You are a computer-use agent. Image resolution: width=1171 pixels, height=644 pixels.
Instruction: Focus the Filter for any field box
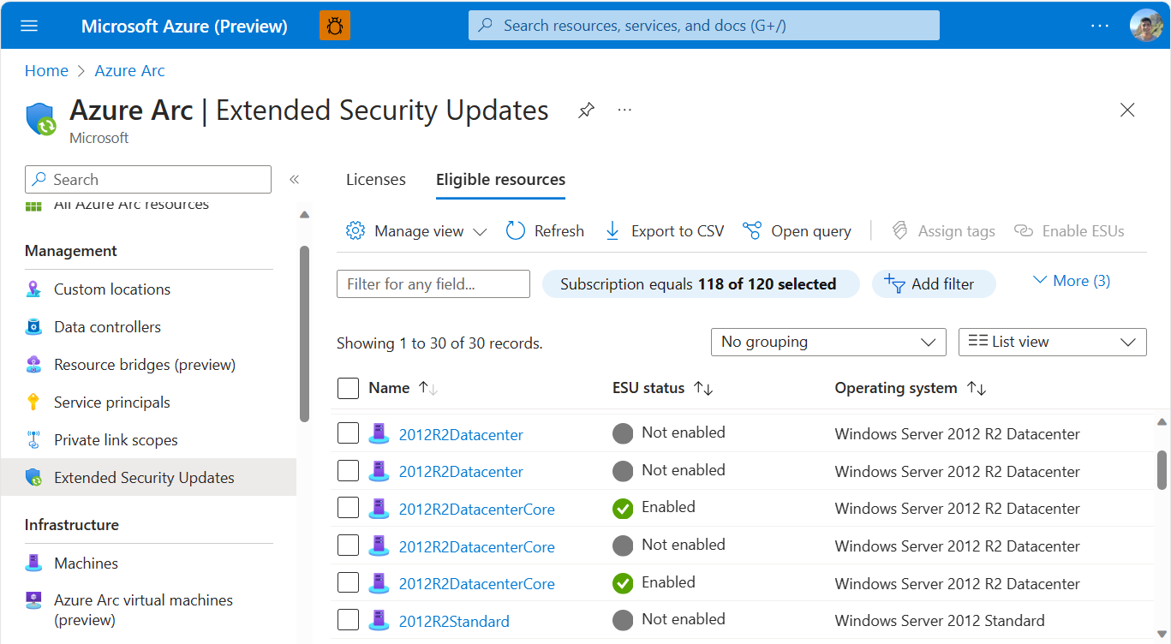433,284
